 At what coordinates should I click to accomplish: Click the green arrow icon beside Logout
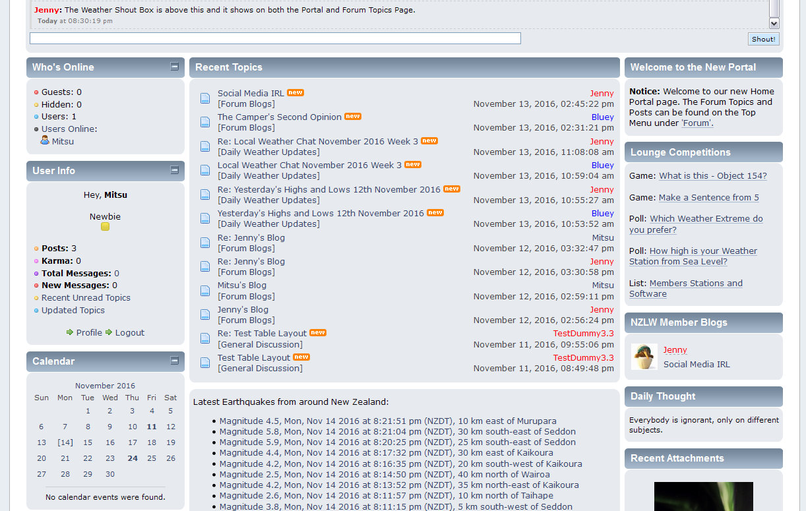pos(109,332)
